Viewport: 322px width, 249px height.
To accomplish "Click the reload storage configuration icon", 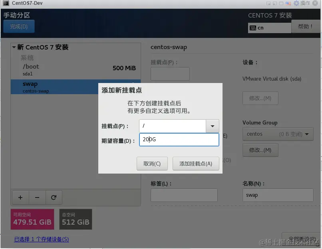I will tap(54, 198).
